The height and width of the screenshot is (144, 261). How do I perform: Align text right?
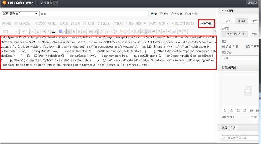pyautogui.click(x=79, y=31)
